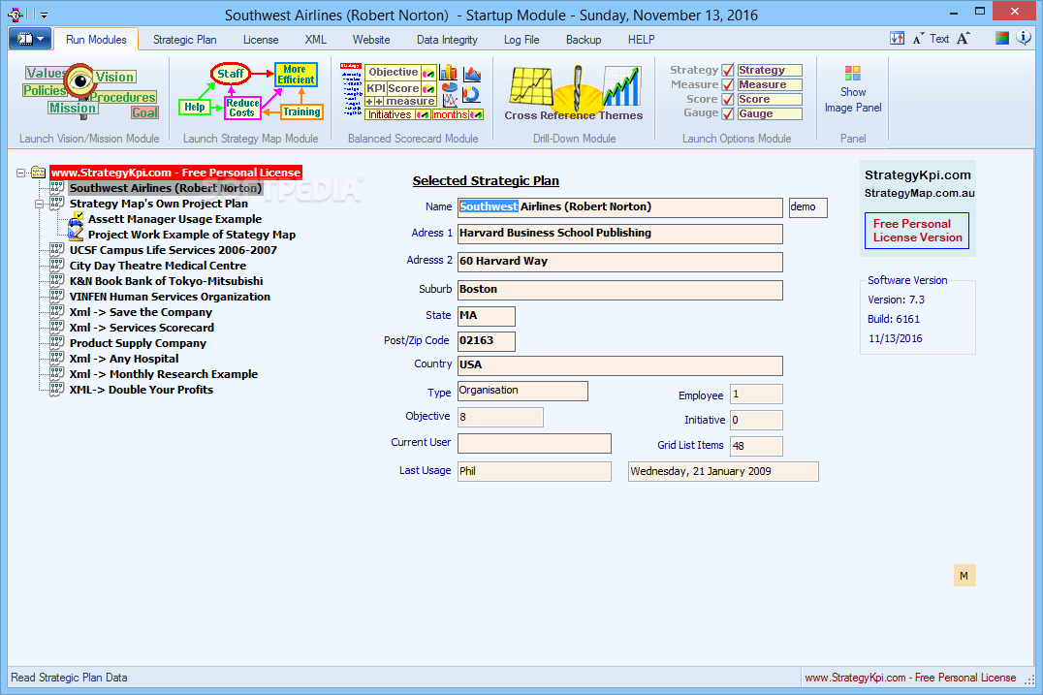Switch to the Backup tab

584,39
